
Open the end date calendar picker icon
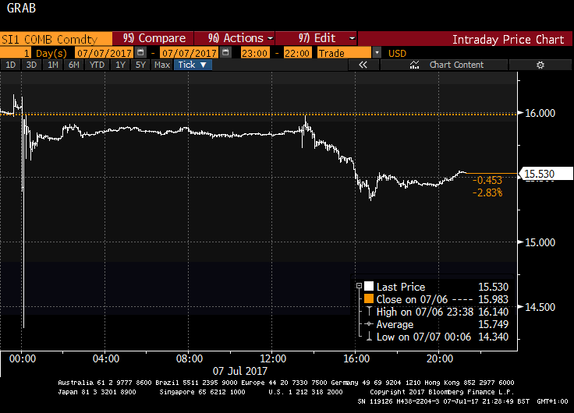pyautogui.click(x=226, y=53)
